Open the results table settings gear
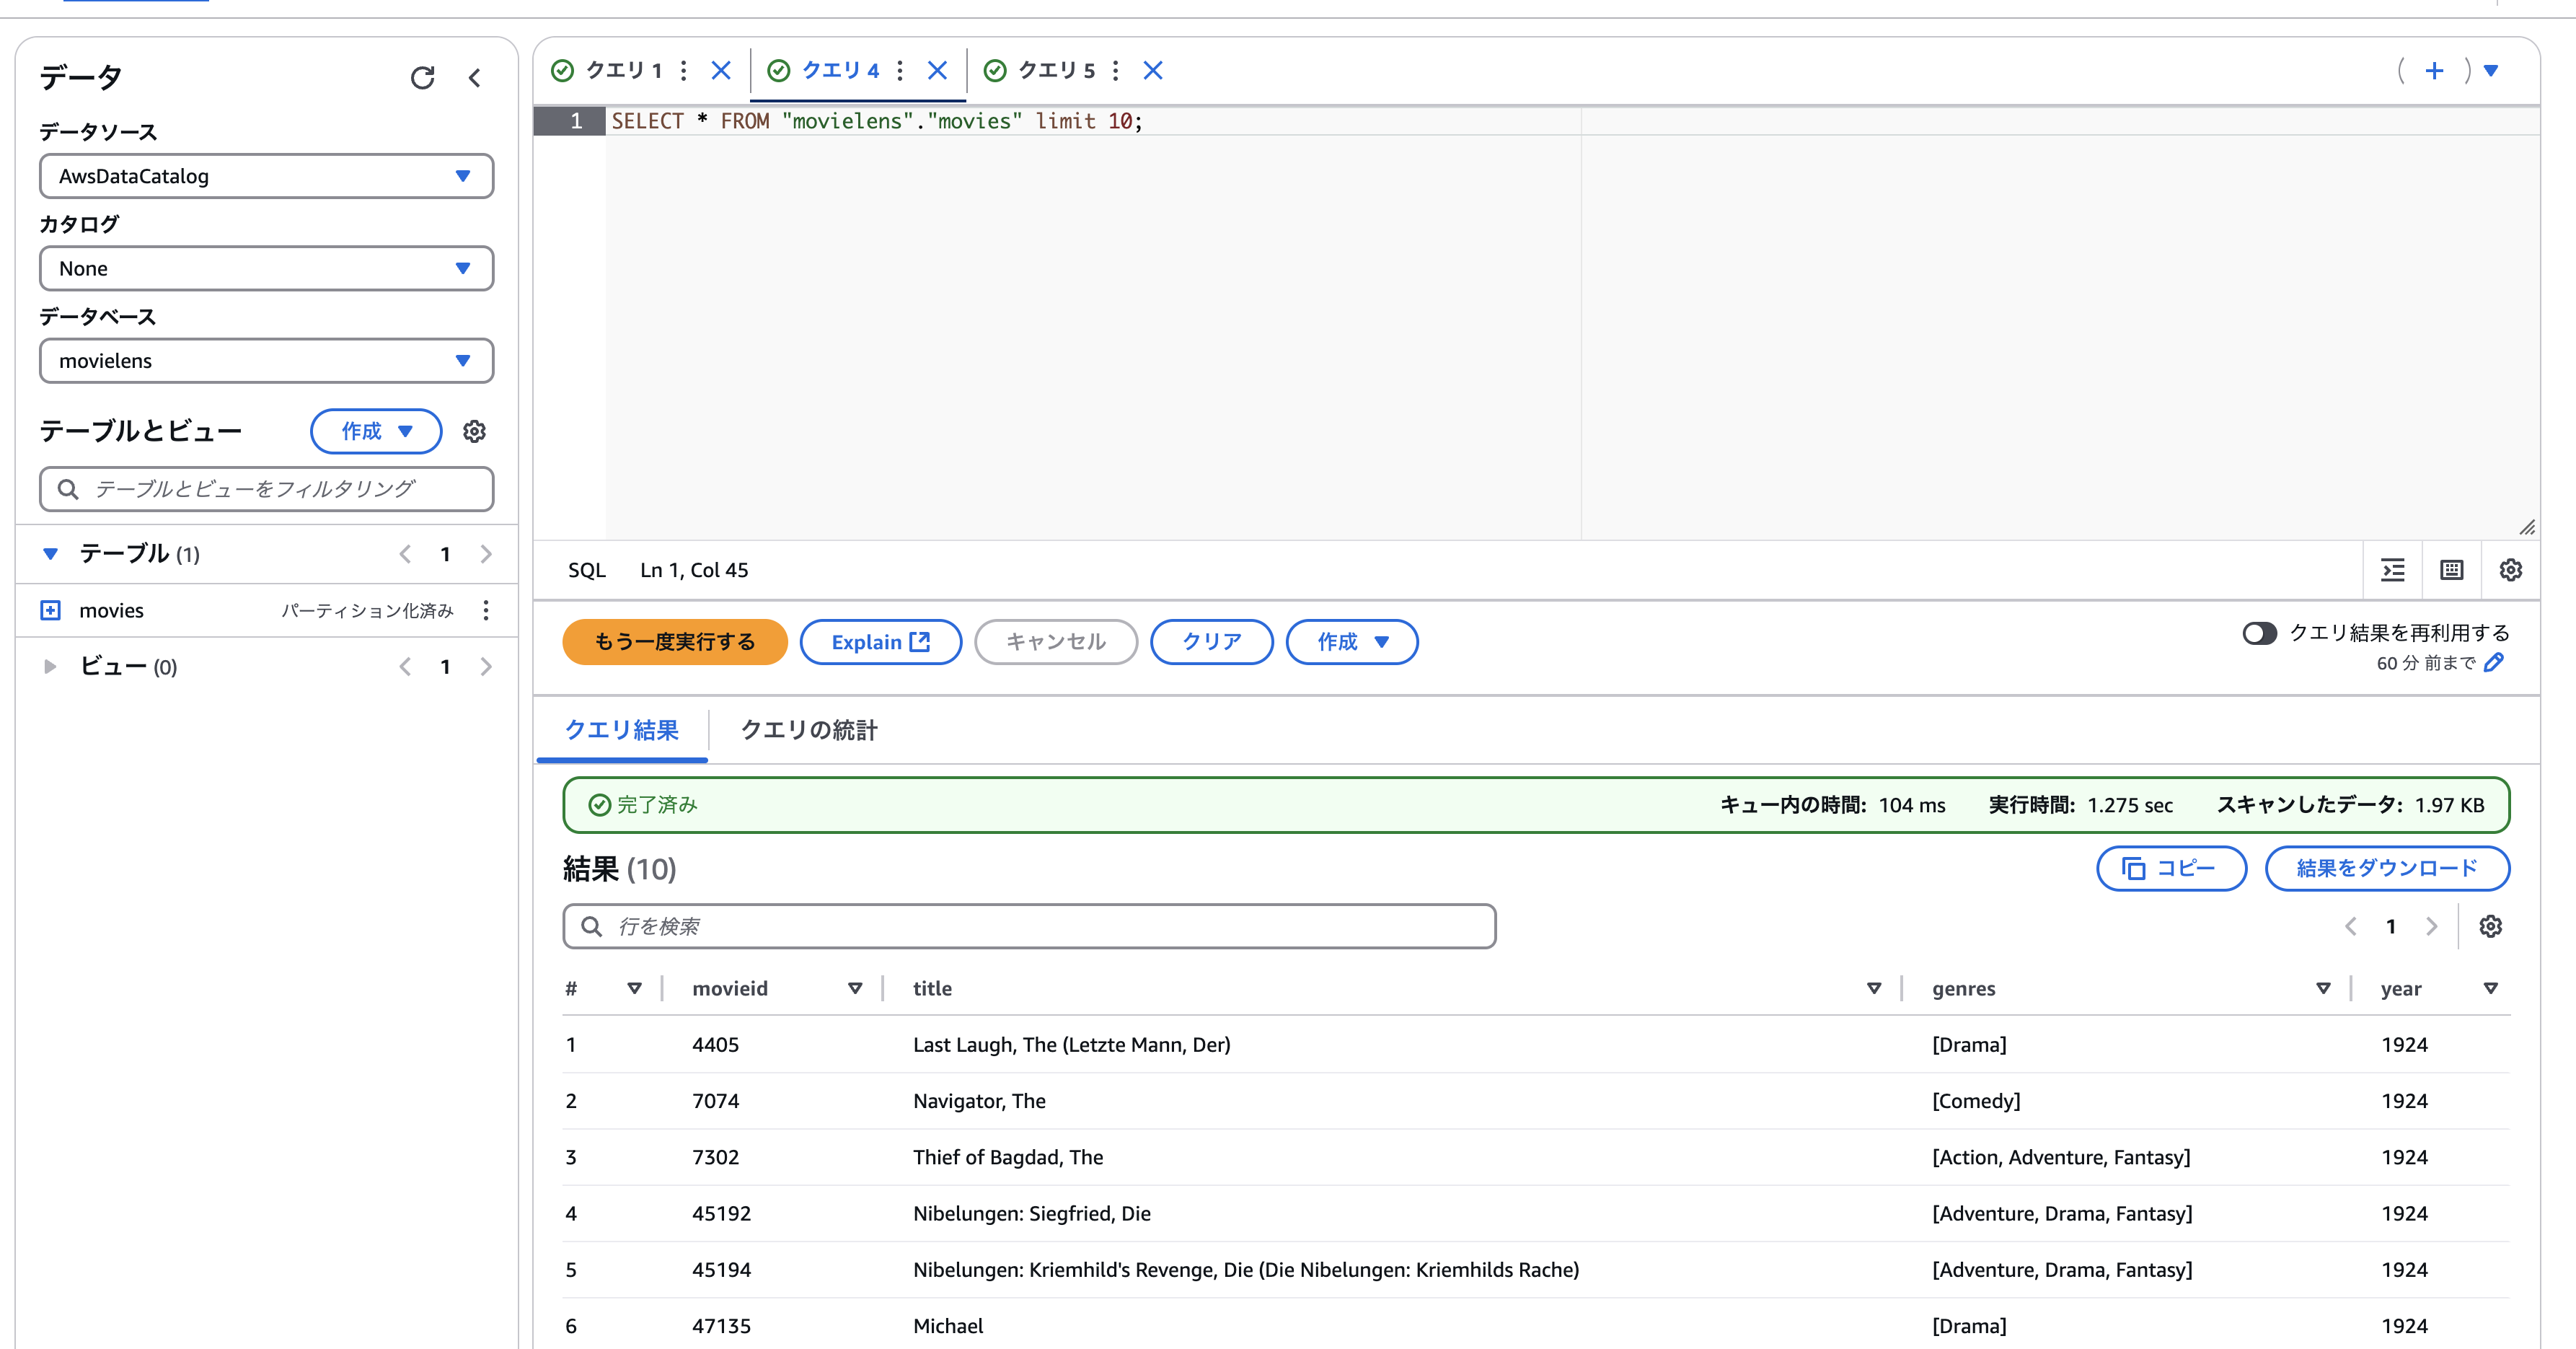Screen dimensions: 2576x1349 (2490, 926)
